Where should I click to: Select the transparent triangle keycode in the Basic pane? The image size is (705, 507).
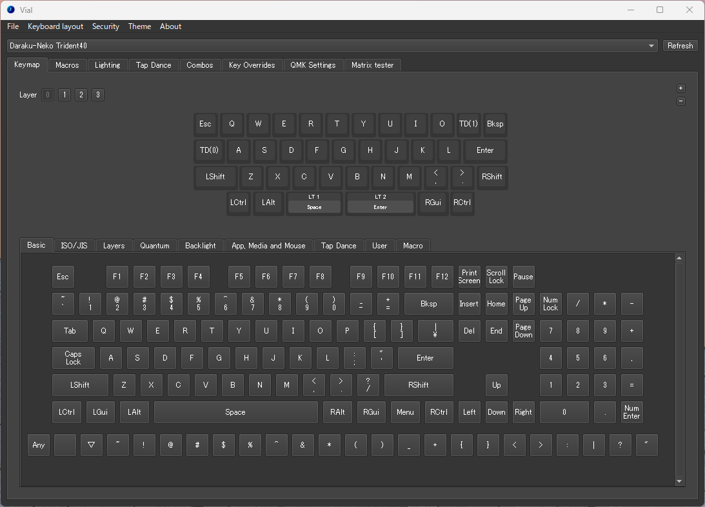tap(92, 444)
